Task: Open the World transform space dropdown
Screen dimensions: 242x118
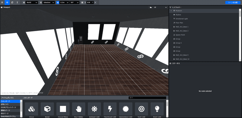Action: (x=32, y=3)
